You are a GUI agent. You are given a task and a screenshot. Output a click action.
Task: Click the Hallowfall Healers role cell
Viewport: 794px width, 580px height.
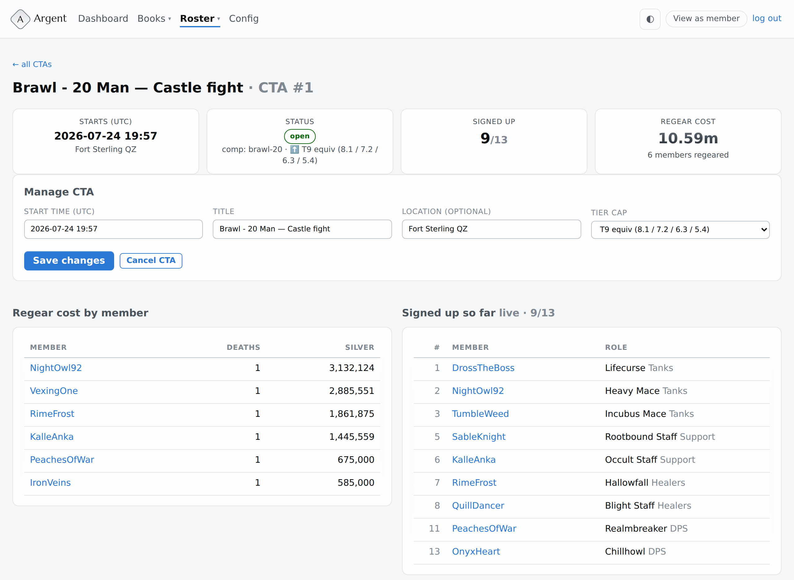pyautogui.click(x=645, y=482)
